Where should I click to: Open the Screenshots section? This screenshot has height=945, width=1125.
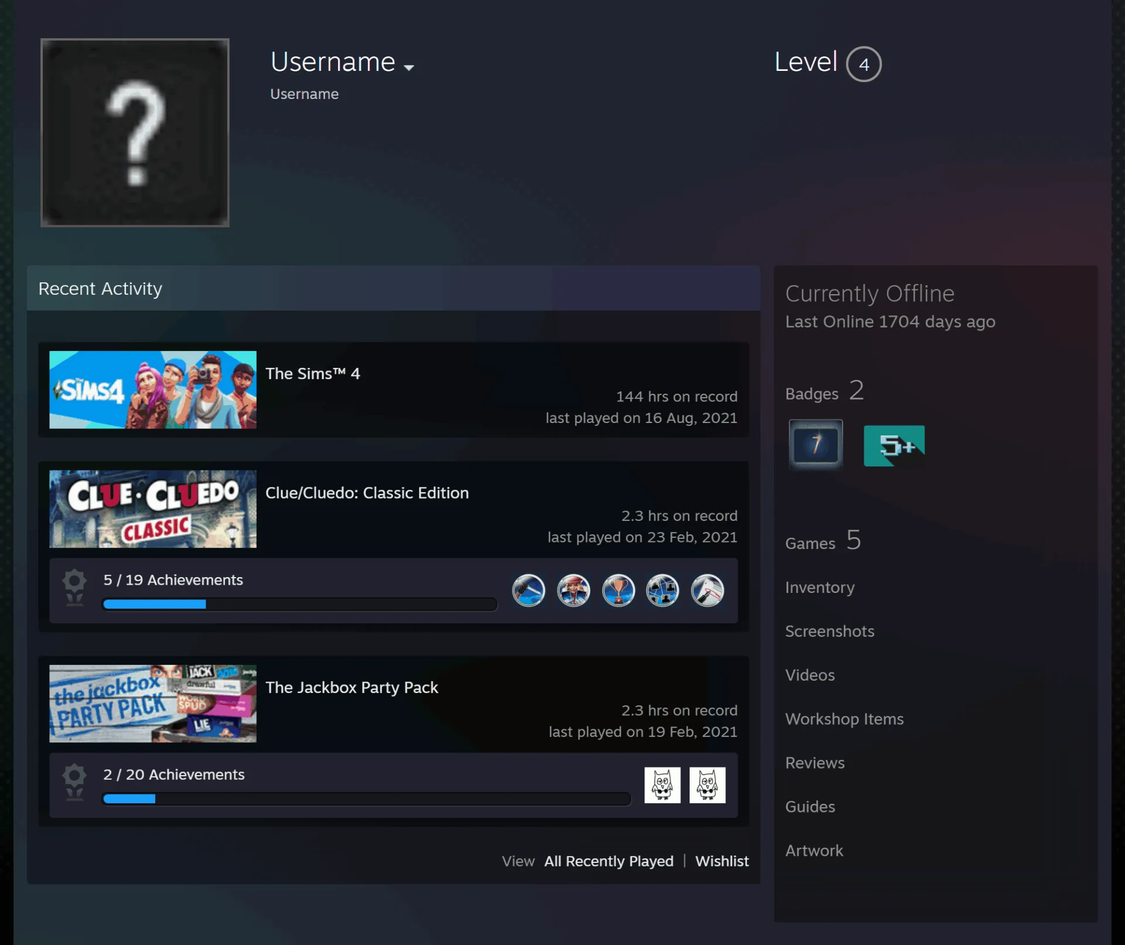[x=830, y=632]
